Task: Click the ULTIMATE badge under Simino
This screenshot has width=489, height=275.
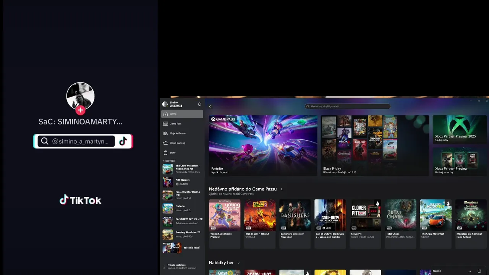Action: pyautogui.click(x=176, y=106)
